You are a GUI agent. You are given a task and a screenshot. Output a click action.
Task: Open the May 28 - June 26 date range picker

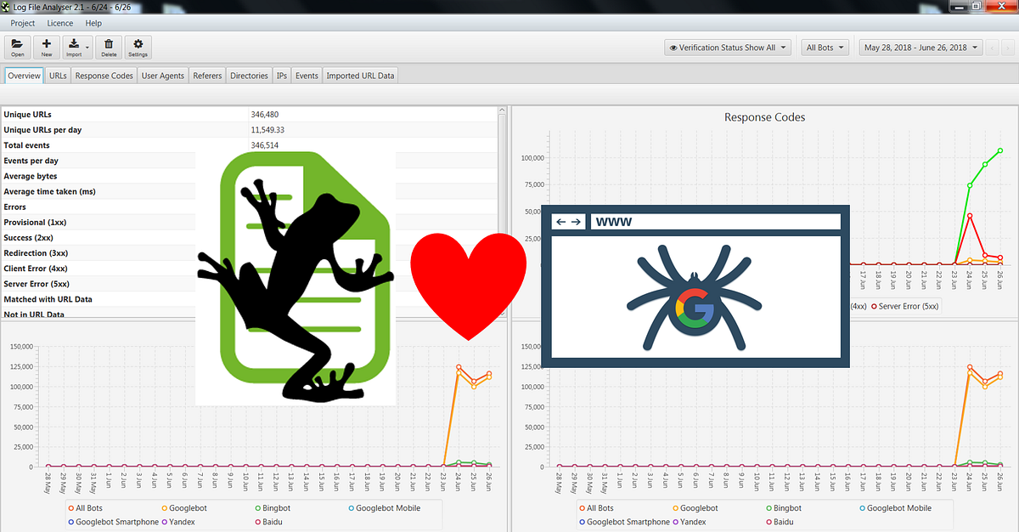tap(920, 48)
